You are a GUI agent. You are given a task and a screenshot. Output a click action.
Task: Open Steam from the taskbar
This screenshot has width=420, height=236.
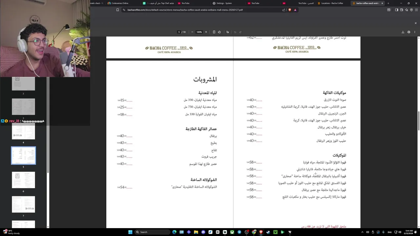point(268,232)
